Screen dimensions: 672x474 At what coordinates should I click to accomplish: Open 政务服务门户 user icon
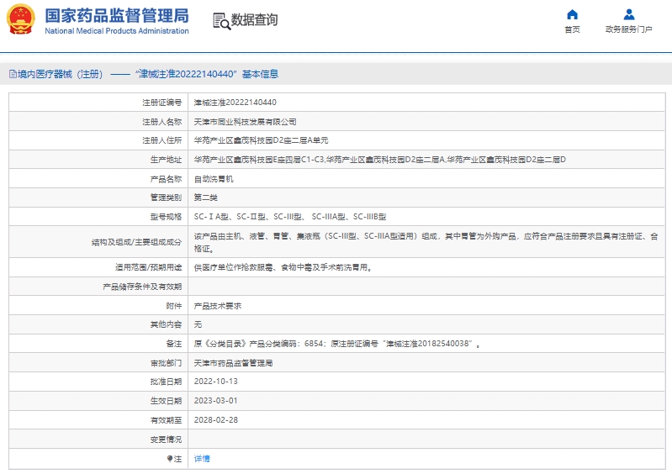(629, 14)
